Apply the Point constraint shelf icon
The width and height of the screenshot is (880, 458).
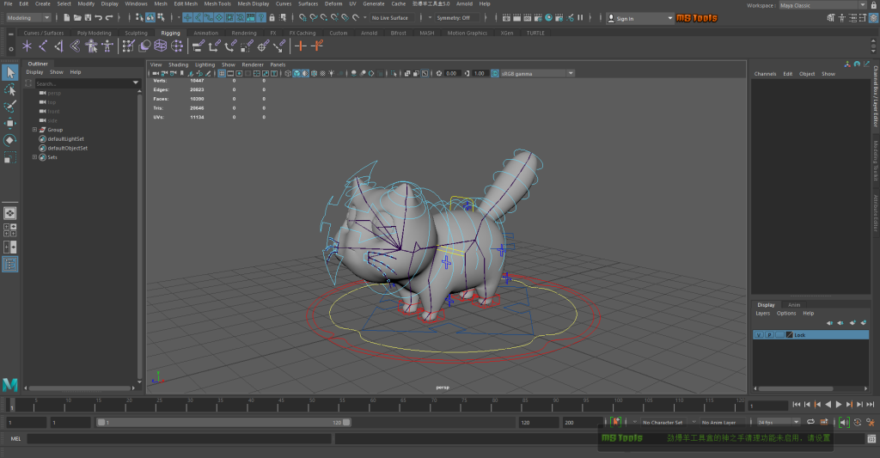tap(214, 46)
